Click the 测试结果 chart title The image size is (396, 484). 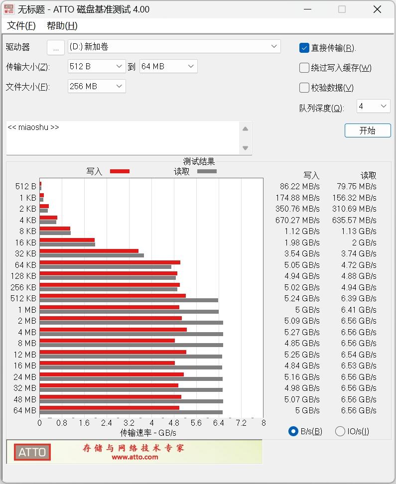tap(199, 161)
